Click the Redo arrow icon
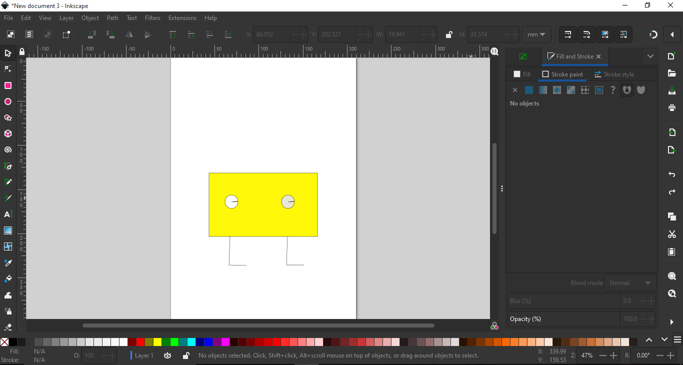The image size is (683, 365). [x=672, y=192]
